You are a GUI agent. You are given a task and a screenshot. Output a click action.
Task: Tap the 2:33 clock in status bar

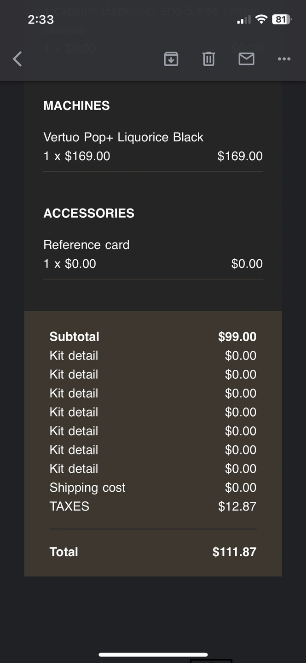[40, 19]
